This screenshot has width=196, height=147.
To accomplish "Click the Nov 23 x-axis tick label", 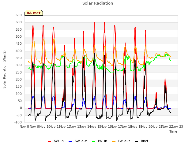I will (178, 126).
